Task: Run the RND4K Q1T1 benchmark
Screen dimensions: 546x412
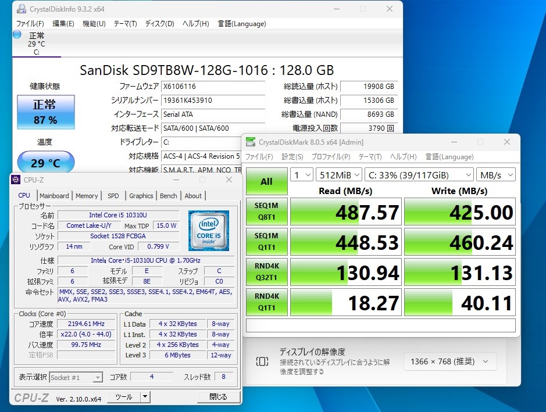Action: [267, 302]
